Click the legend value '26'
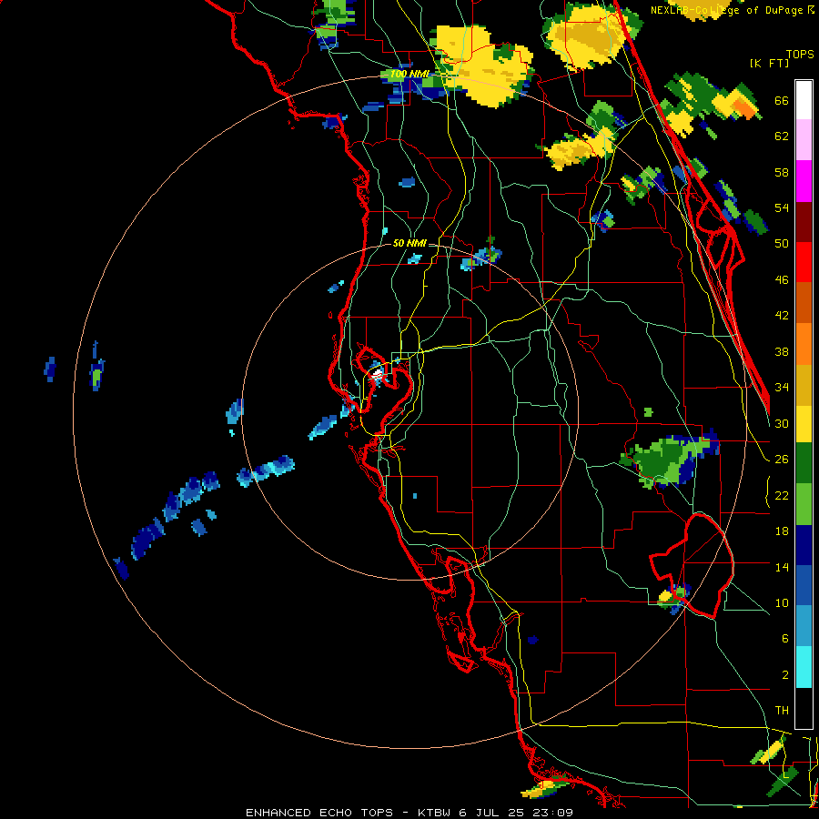Screen dimensions: 819x819 [x=782, y=460]
